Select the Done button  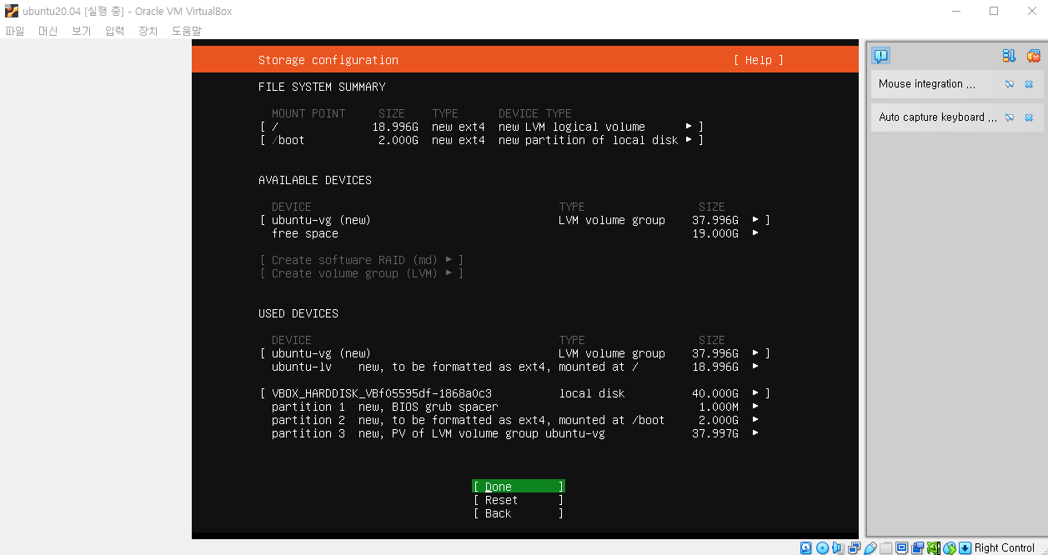coord(519,487)
